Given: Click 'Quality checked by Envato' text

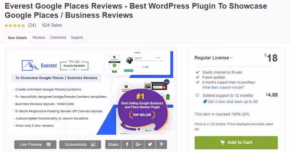Looking at the screenshot, I should coord(222,72).
